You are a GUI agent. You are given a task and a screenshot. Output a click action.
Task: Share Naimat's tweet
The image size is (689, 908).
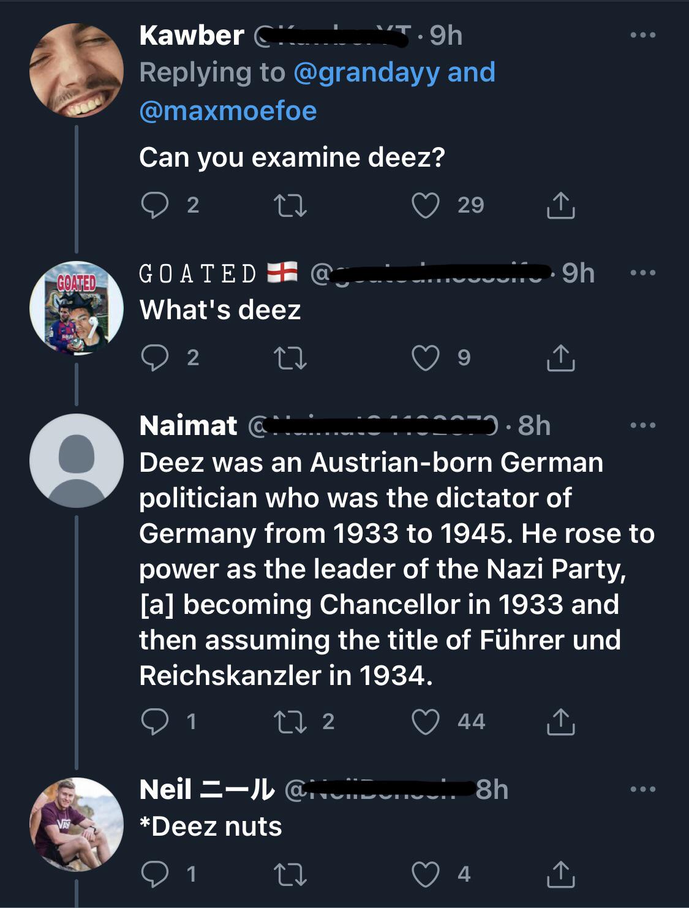pos(560,721)
